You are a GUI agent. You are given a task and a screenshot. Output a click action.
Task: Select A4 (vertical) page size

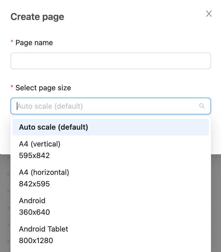tap(40, 144)
